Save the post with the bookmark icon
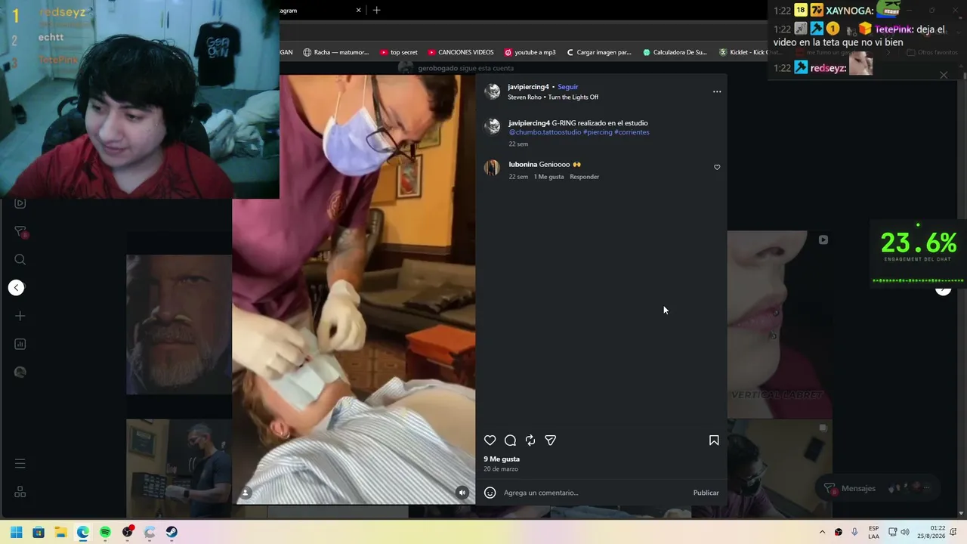 pos(714,440)
